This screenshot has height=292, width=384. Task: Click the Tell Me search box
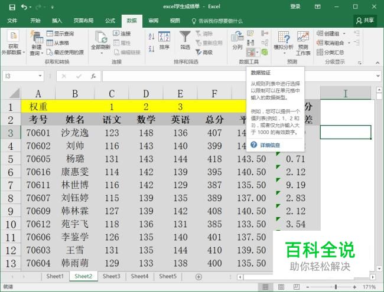(x=217, y=21)
